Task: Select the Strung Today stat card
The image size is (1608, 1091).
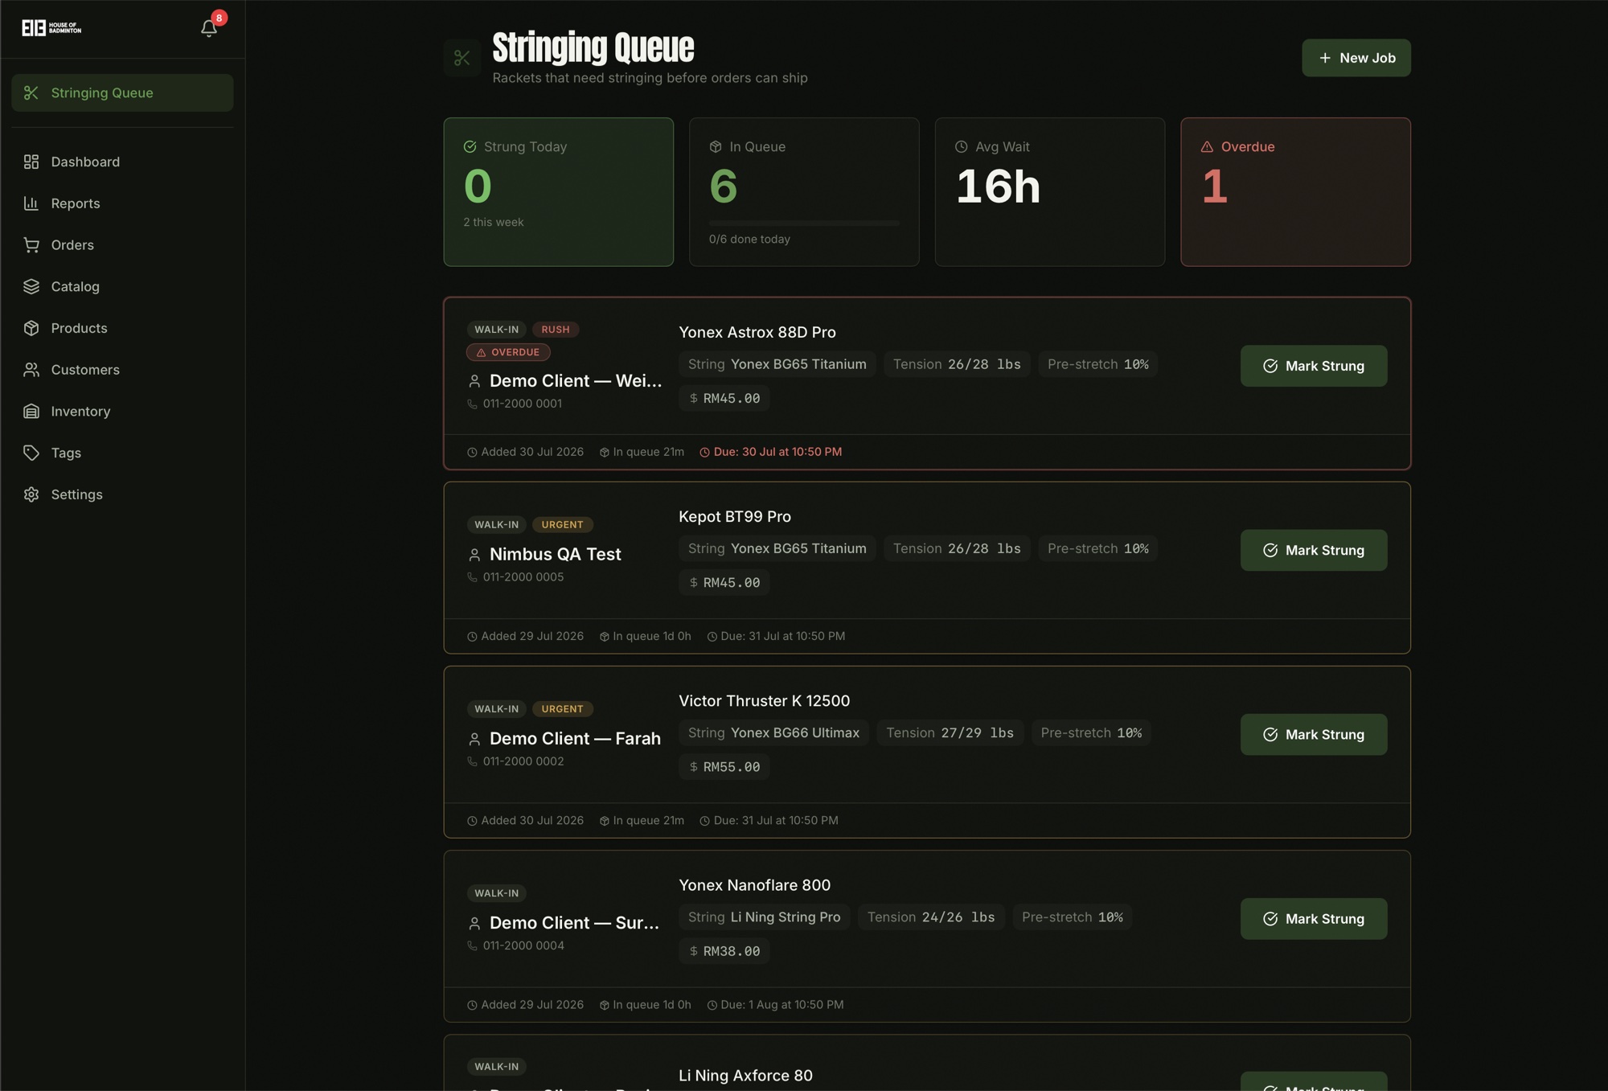Action: click(559, 192)
